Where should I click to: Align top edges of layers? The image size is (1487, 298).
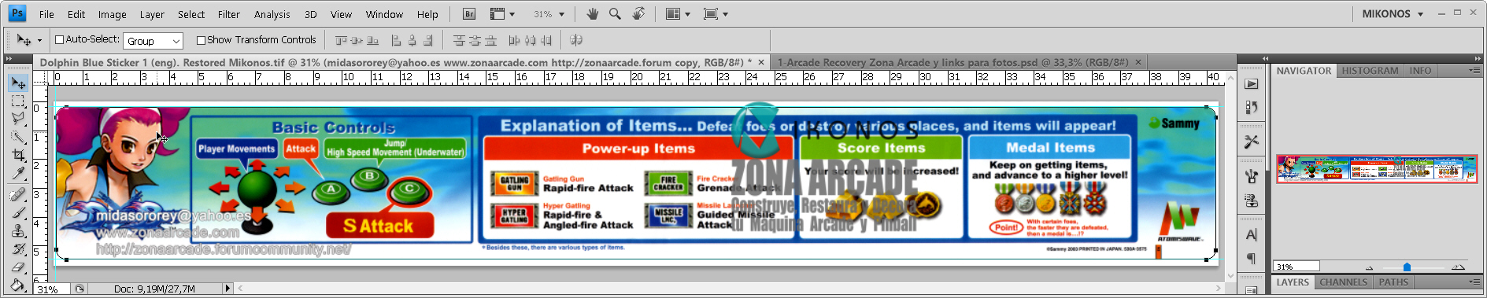341,40
